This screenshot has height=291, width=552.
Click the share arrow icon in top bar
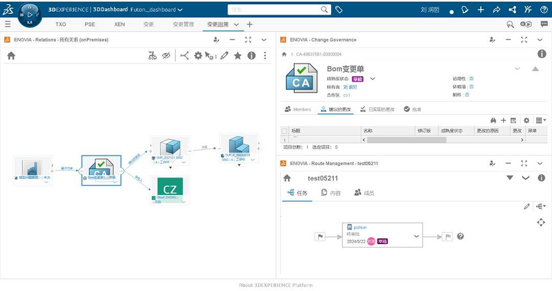(498, 10)
